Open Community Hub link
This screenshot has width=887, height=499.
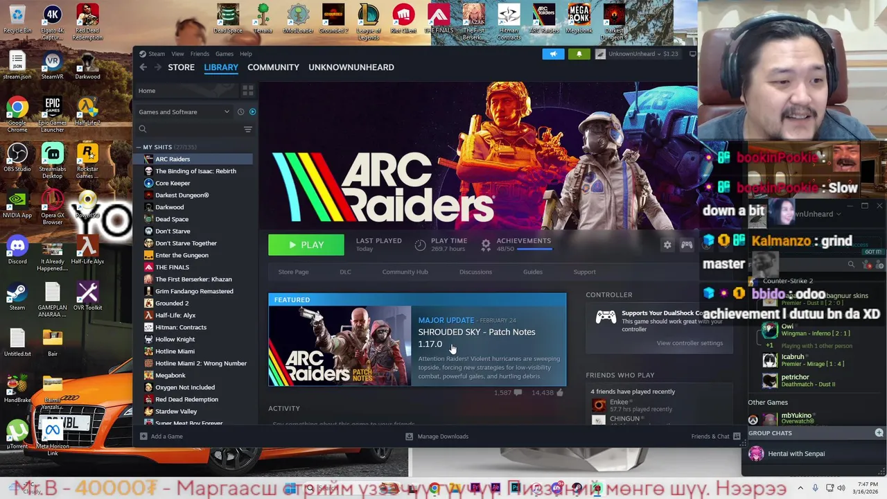[x=405, y=272]
